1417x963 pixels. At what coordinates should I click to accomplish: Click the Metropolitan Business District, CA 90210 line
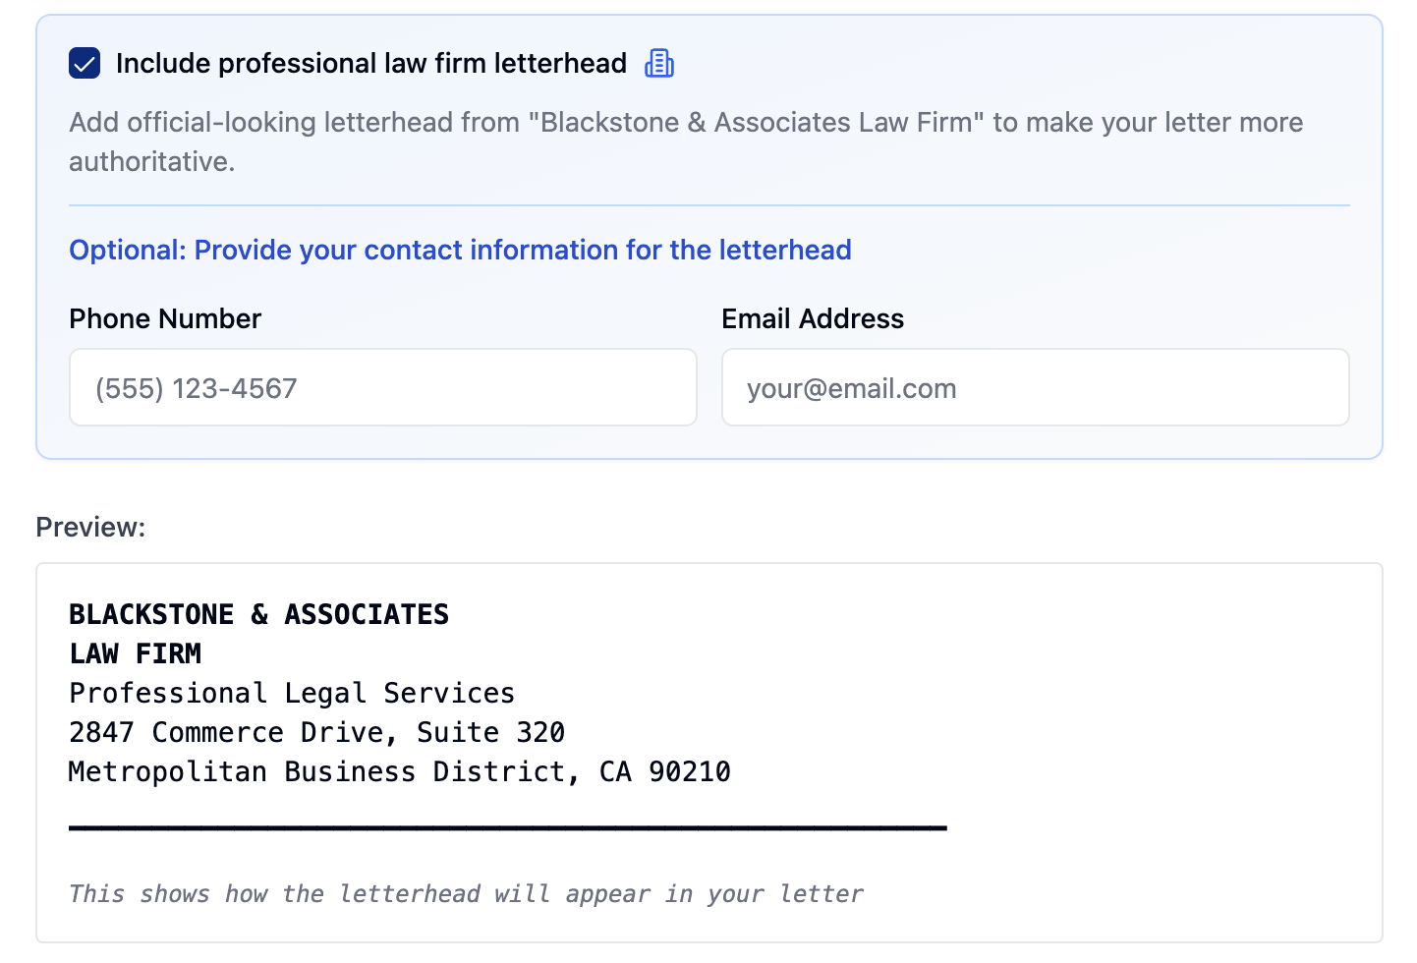click(x=400, y=771)
